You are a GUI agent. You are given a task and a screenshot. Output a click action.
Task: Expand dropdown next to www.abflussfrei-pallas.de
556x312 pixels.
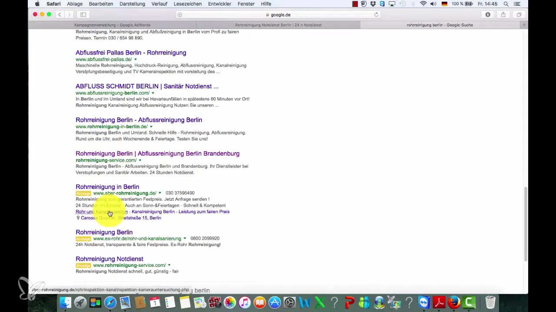click(x=136, y=59)
